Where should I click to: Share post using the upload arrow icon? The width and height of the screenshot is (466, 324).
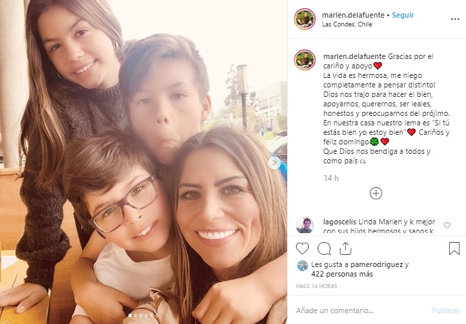point(345,249)
